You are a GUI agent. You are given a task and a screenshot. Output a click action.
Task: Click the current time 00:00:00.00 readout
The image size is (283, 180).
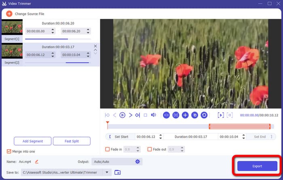(249, 115)
